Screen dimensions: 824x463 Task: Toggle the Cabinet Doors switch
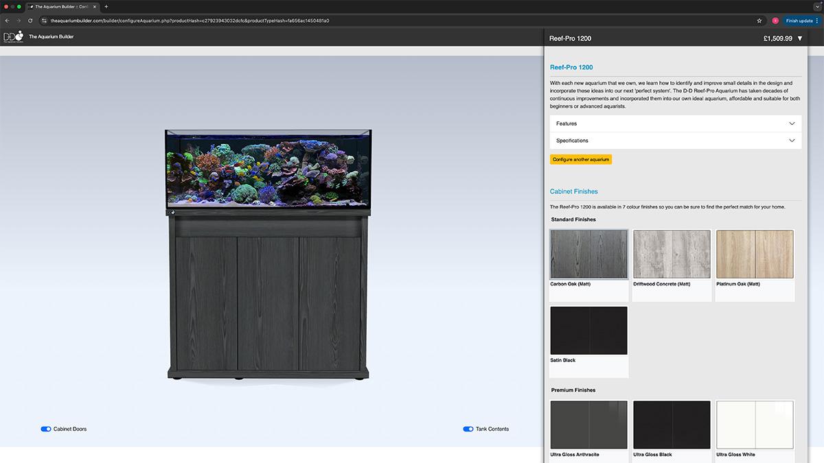pos(46,429)
